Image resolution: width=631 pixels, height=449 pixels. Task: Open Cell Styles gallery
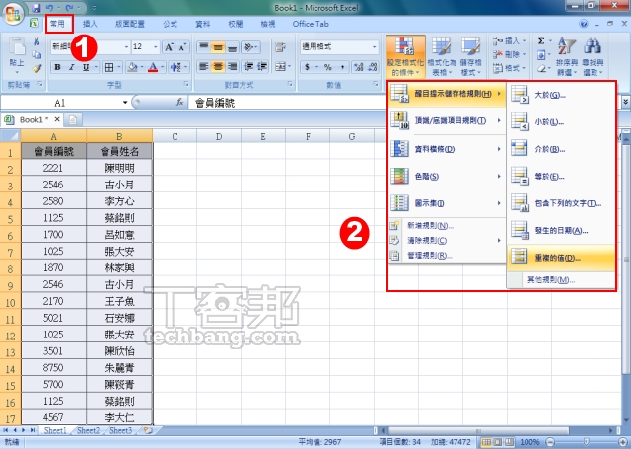coord(470,56)
